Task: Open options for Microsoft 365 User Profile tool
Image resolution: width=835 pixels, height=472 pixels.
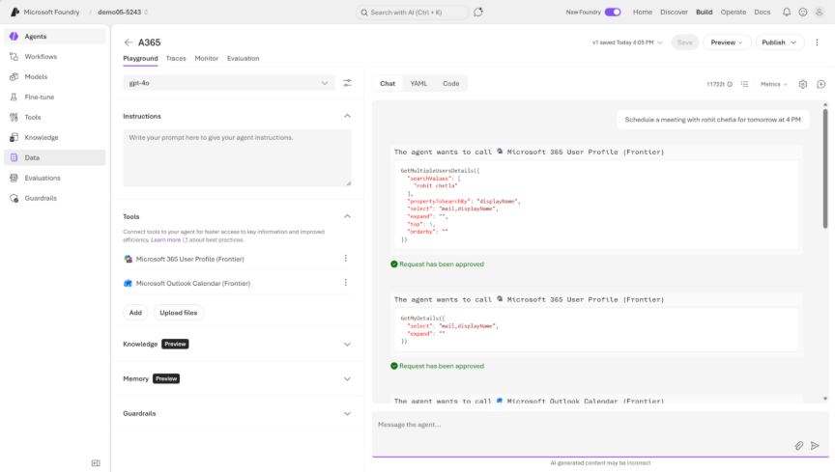Action: (346, 258)
